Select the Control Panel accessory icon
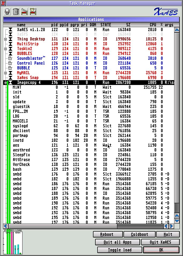The height and width of the screenshot is (256, 183). [x=10, y=63]
